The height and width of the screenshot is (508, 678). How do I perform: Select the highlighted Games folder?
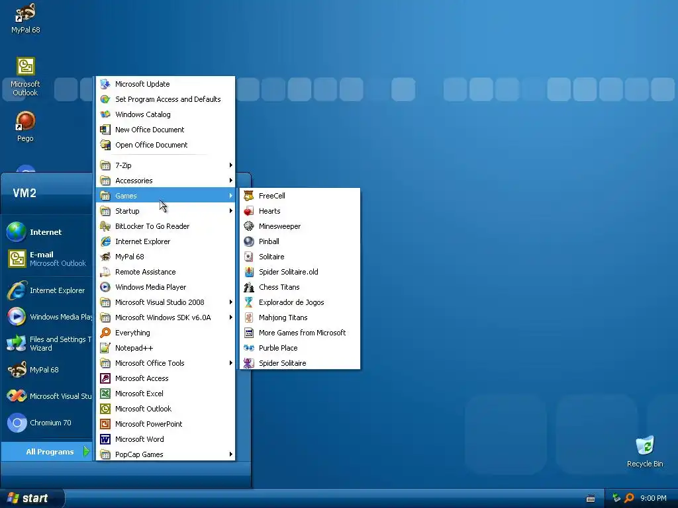(x=166, y=196)
